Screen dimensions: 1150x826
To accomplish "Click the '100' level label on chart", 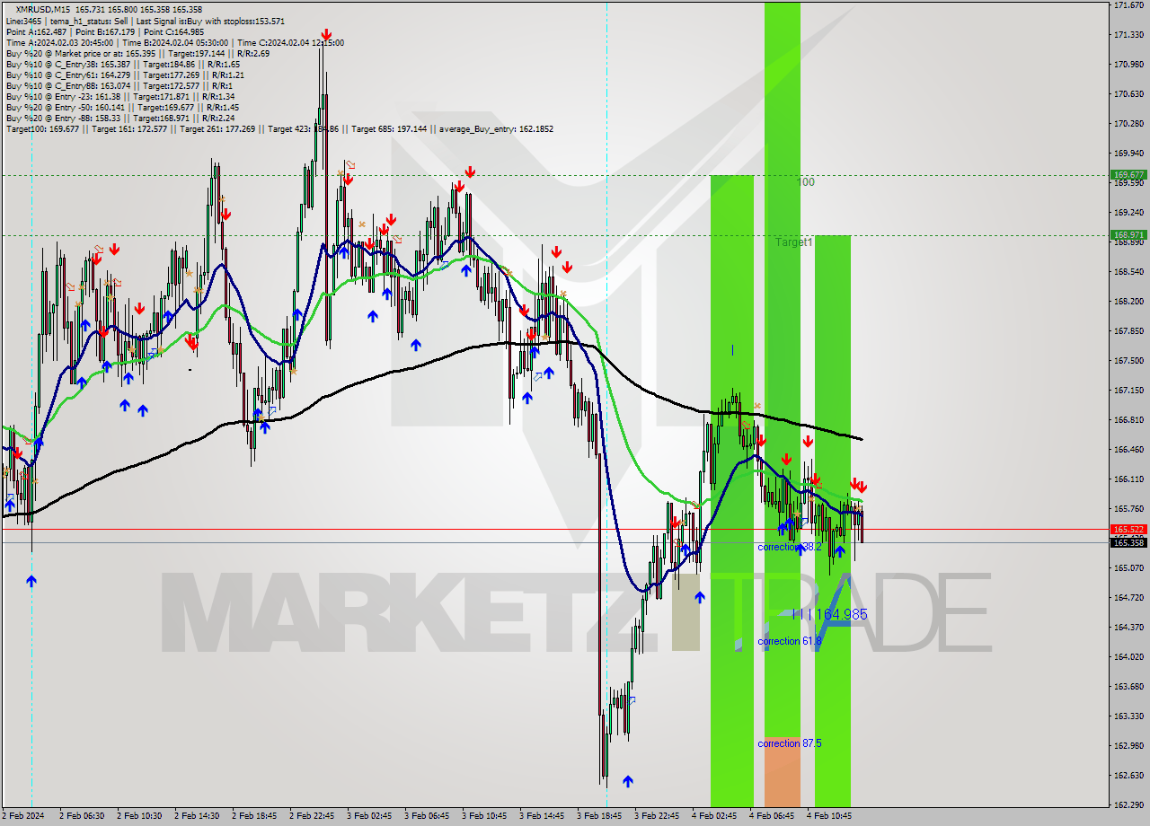I will pyautogui.click(x=806, y=182).
